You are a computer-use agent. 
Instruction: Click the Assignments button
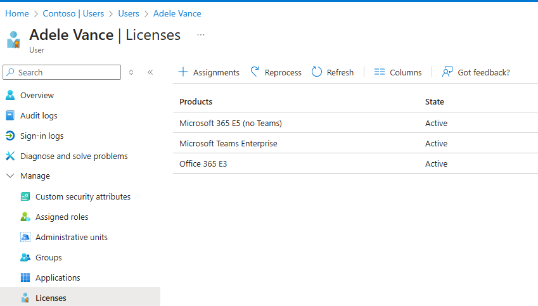209,72
